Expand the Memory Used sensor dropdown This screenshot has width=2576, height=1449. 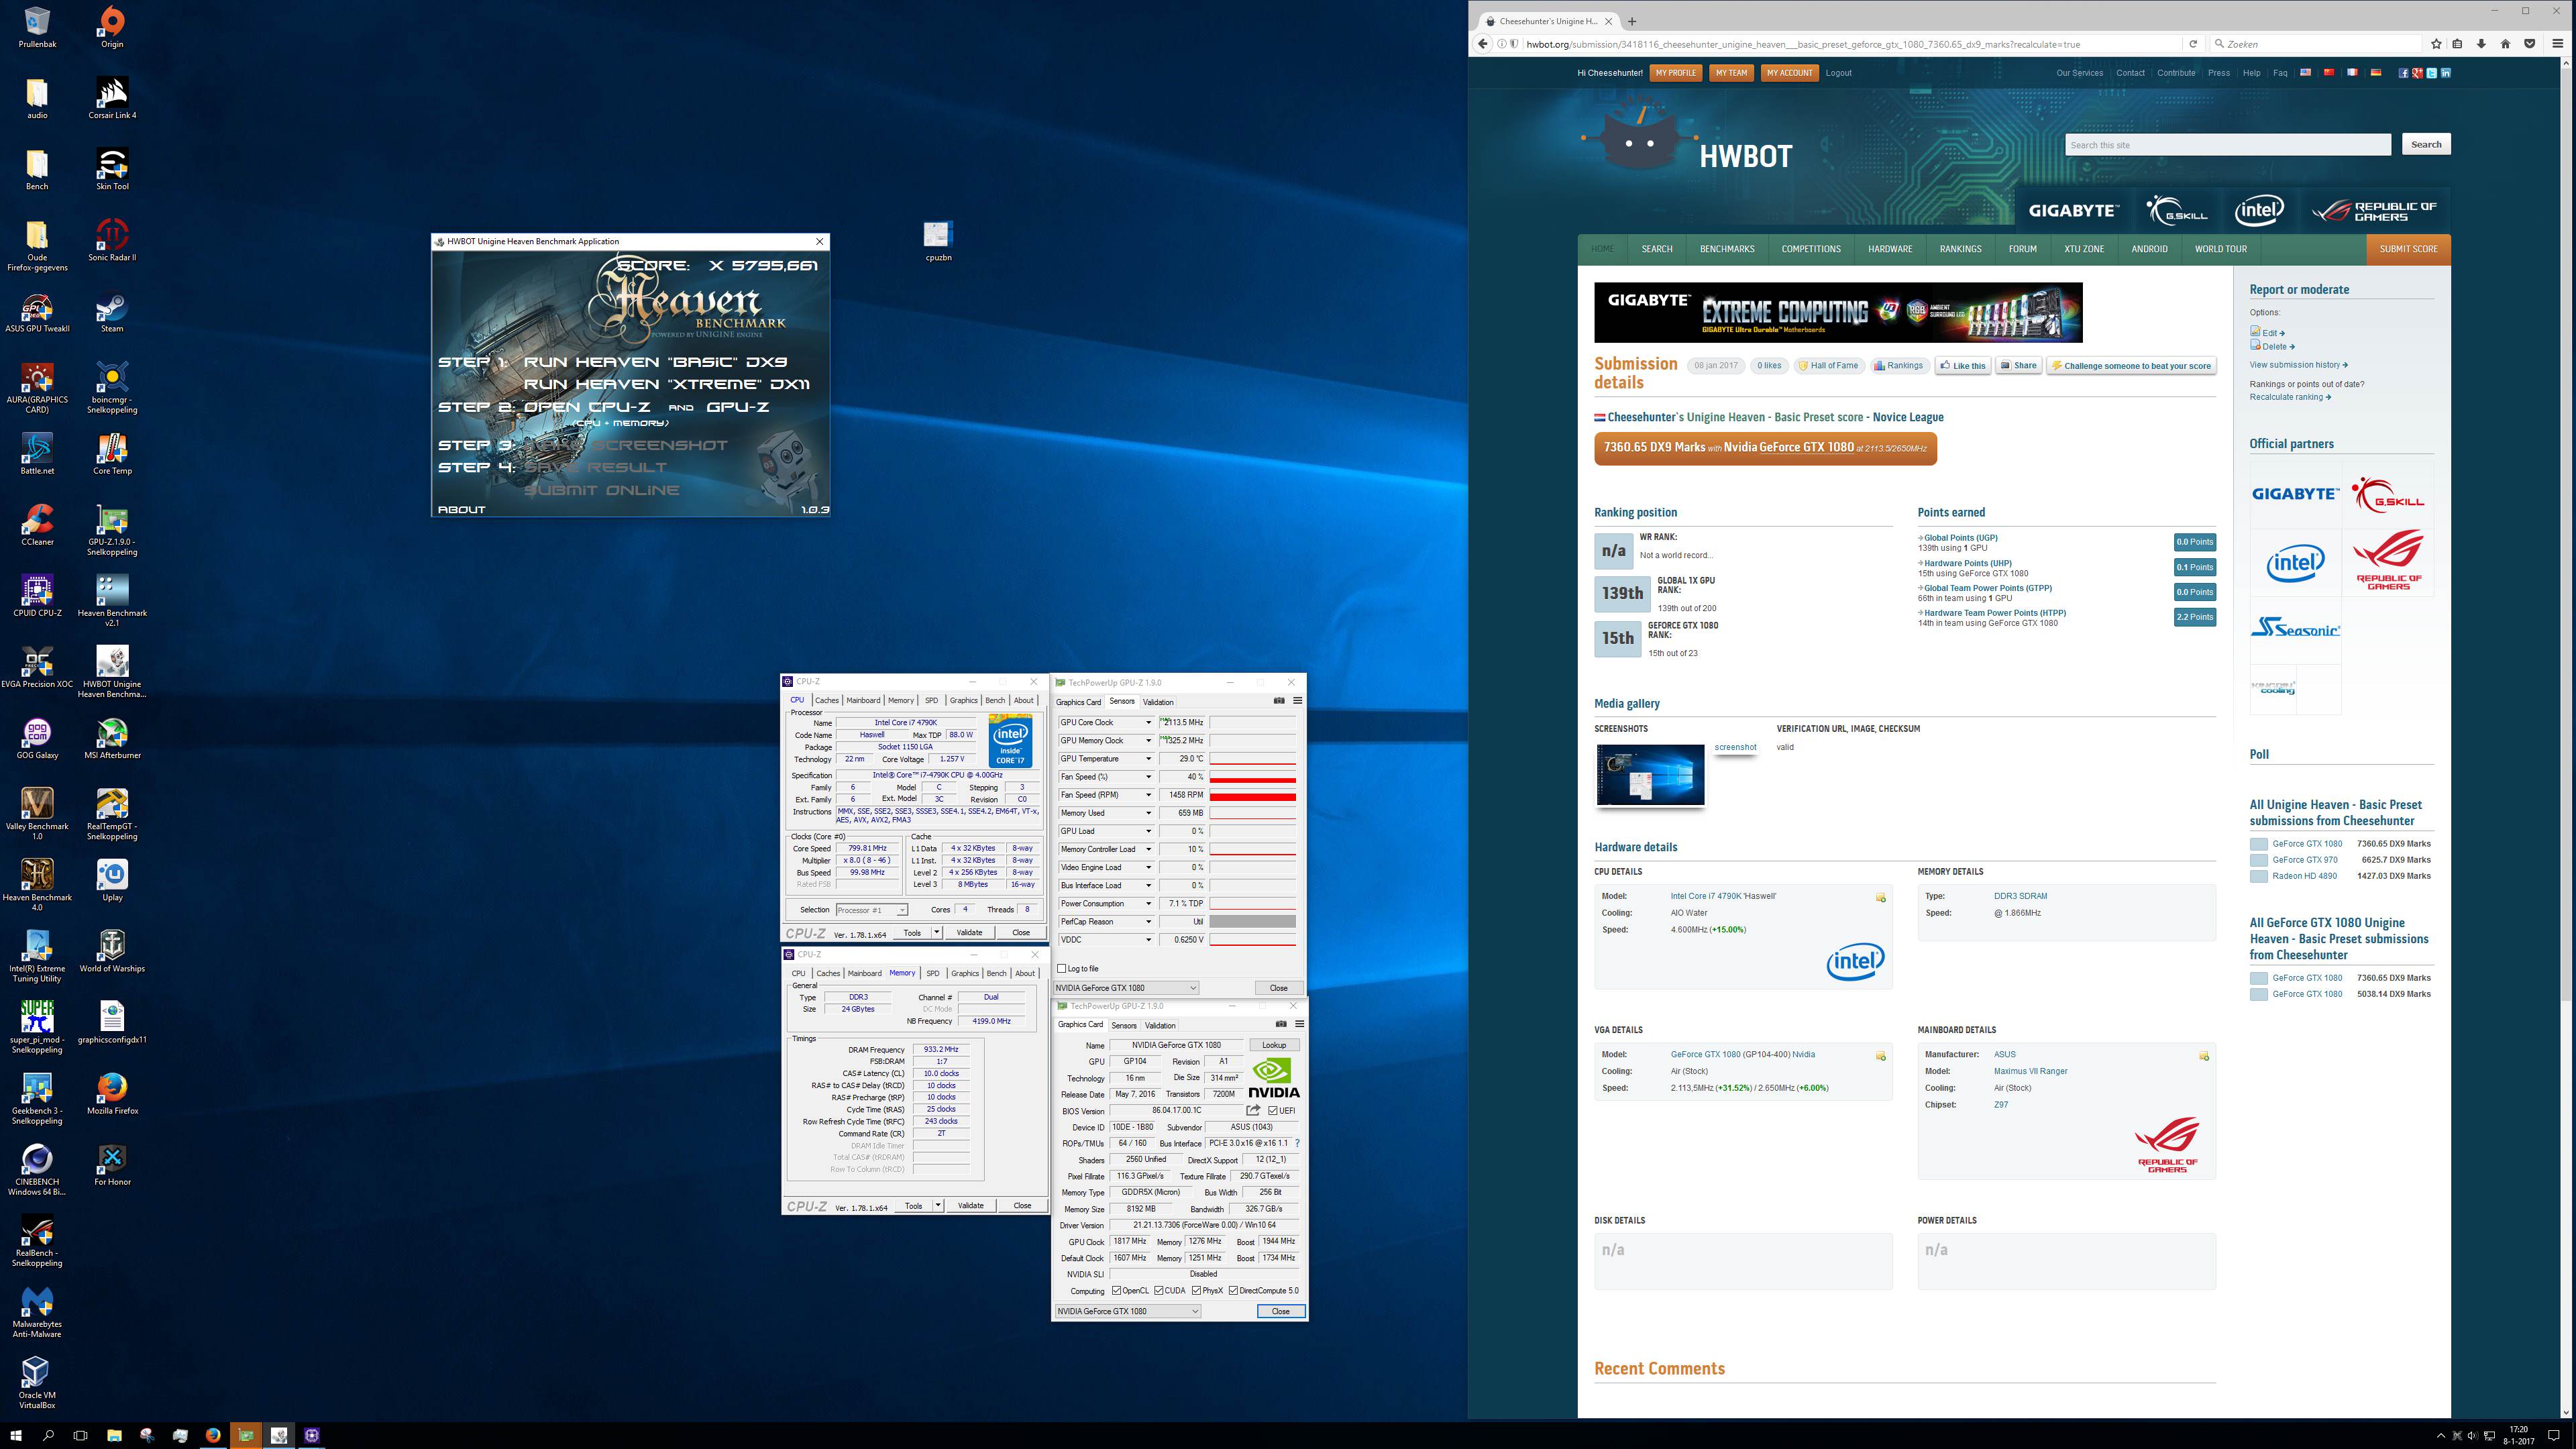(1148, 813)
